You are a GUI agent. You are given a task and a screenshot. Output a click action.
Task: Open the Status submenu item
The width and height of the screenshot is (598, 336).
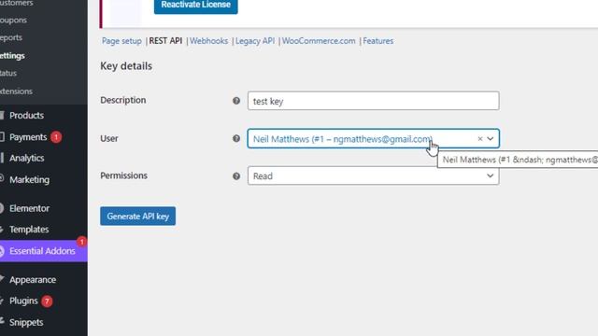click(8, 73)
